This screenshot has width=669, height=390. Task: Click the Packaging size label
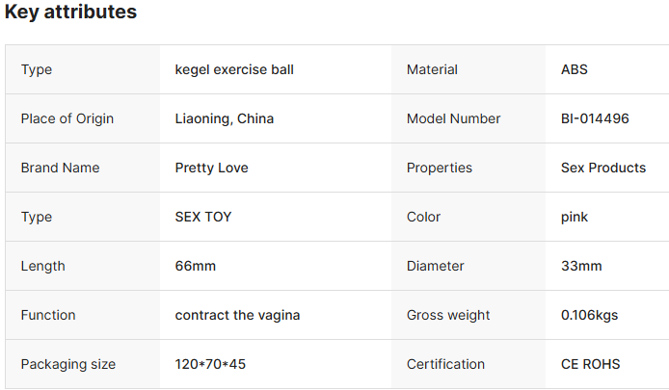pyautogui.click(x=67, y=364)
